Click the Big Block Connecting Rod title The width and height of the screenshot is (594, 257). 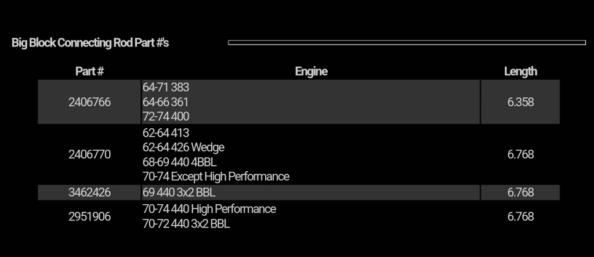point(90,43)
